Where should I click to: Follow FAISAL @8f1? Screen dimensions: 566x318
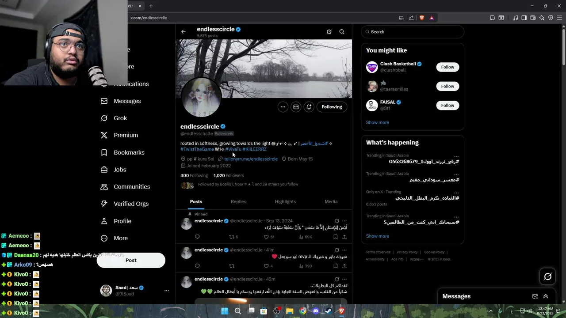[x=447, y=105]
